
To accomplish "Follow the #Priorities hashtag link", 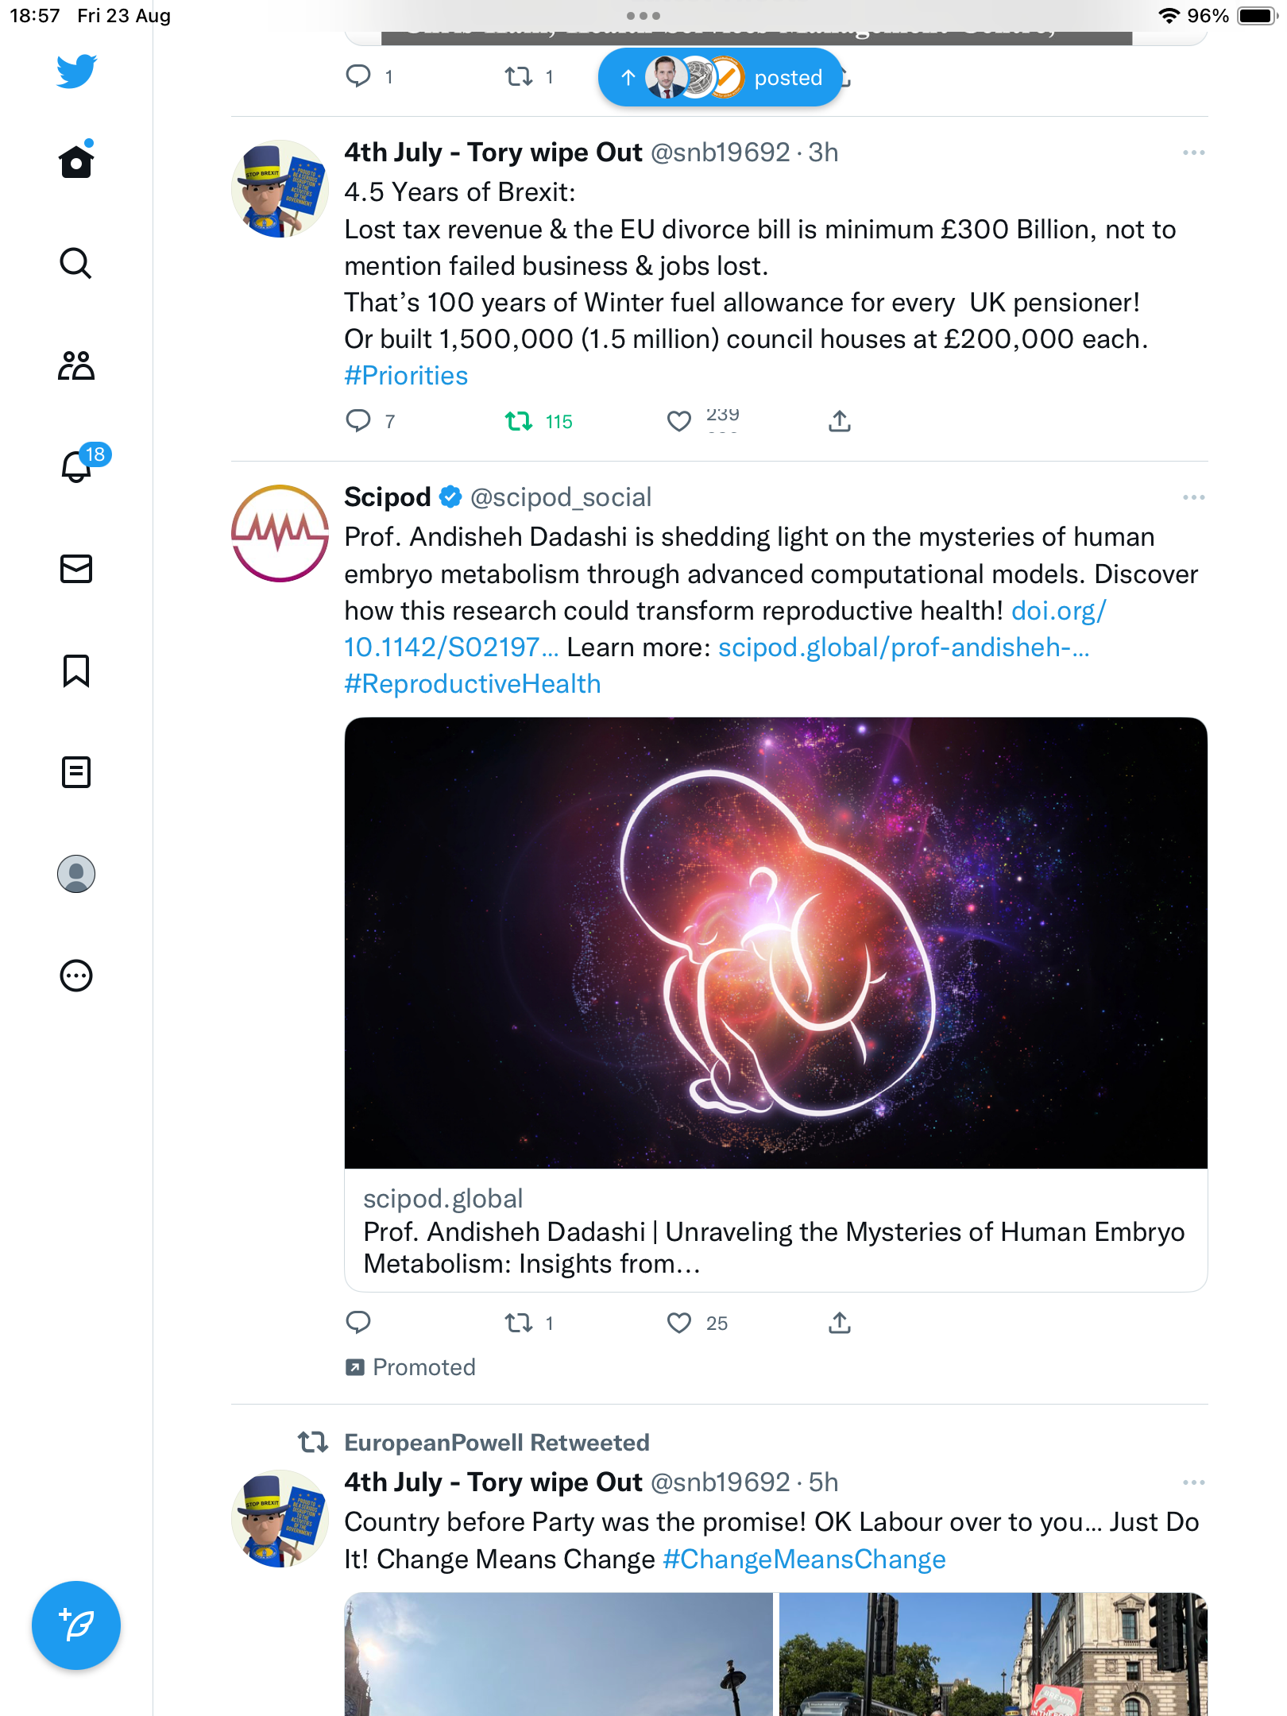I will (406, 376).
